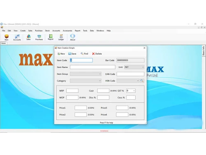
Task: Open the About toolbar icon
Action: 73,37
